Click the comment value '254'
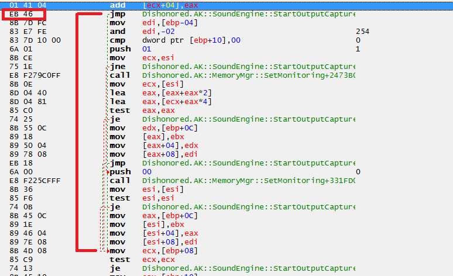 pos(362,32)
